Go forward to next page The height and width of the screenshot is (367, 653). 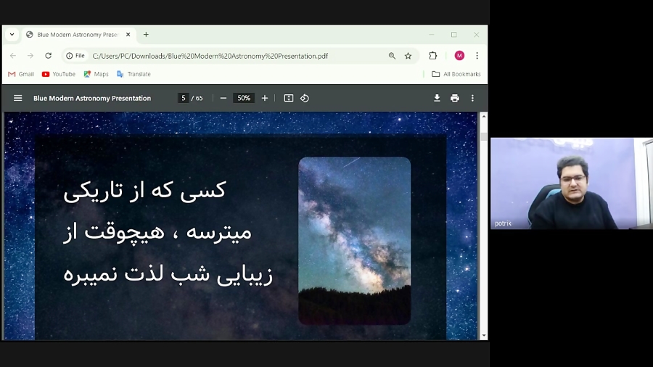pyautogui.click(x=30, y=56)
